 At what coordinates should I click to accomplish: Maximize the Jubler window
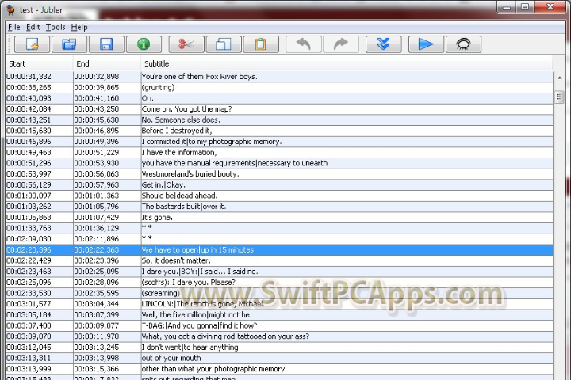click(x=525, y=7)
